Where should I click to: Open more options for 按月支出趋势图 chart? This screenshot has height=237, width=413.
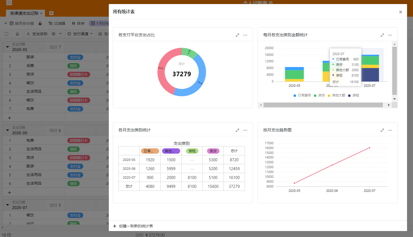point(390,130)
